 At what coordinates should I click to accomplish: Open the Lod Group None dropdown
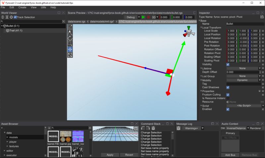coord(244,76)
